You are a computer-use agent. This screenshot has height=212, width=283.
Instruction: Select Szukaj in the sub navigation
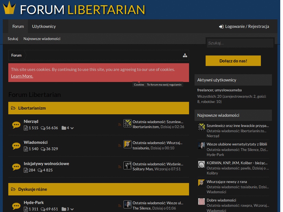13,39
